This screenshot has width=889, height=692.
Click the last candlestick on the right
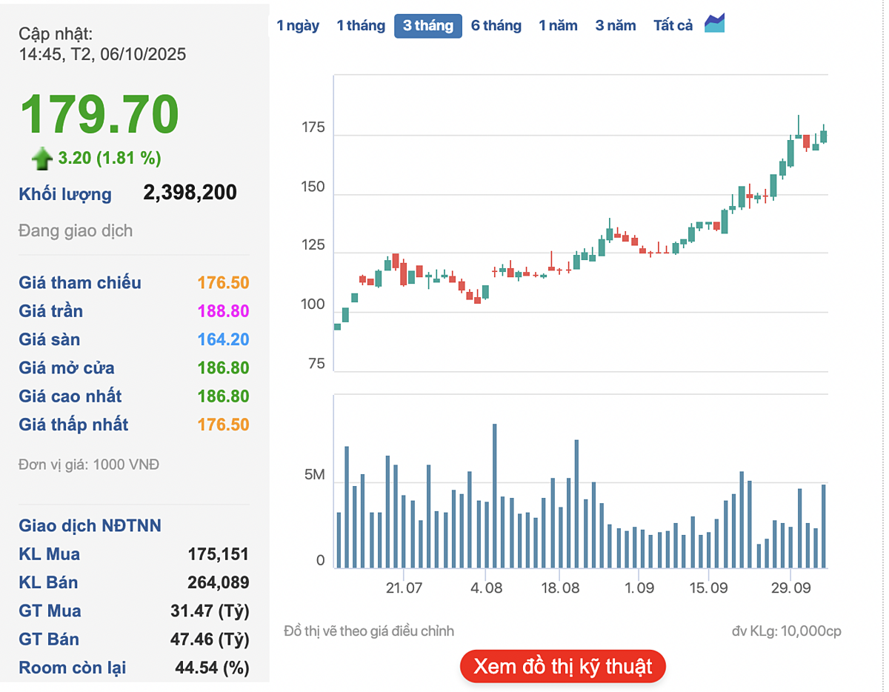pos(823,136)
